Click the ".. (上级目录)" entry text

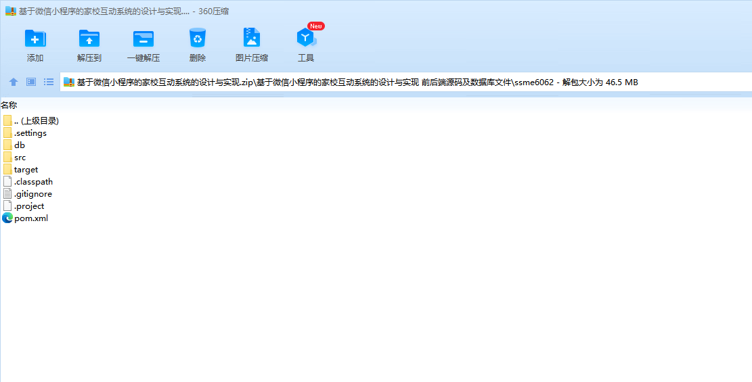[37, 121]
